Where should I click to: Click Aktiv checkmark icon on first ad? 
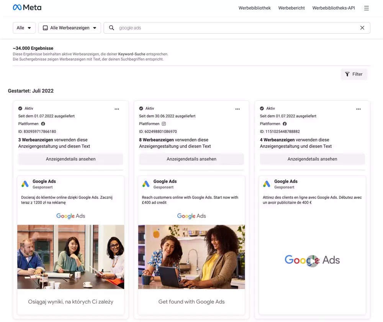20,108
